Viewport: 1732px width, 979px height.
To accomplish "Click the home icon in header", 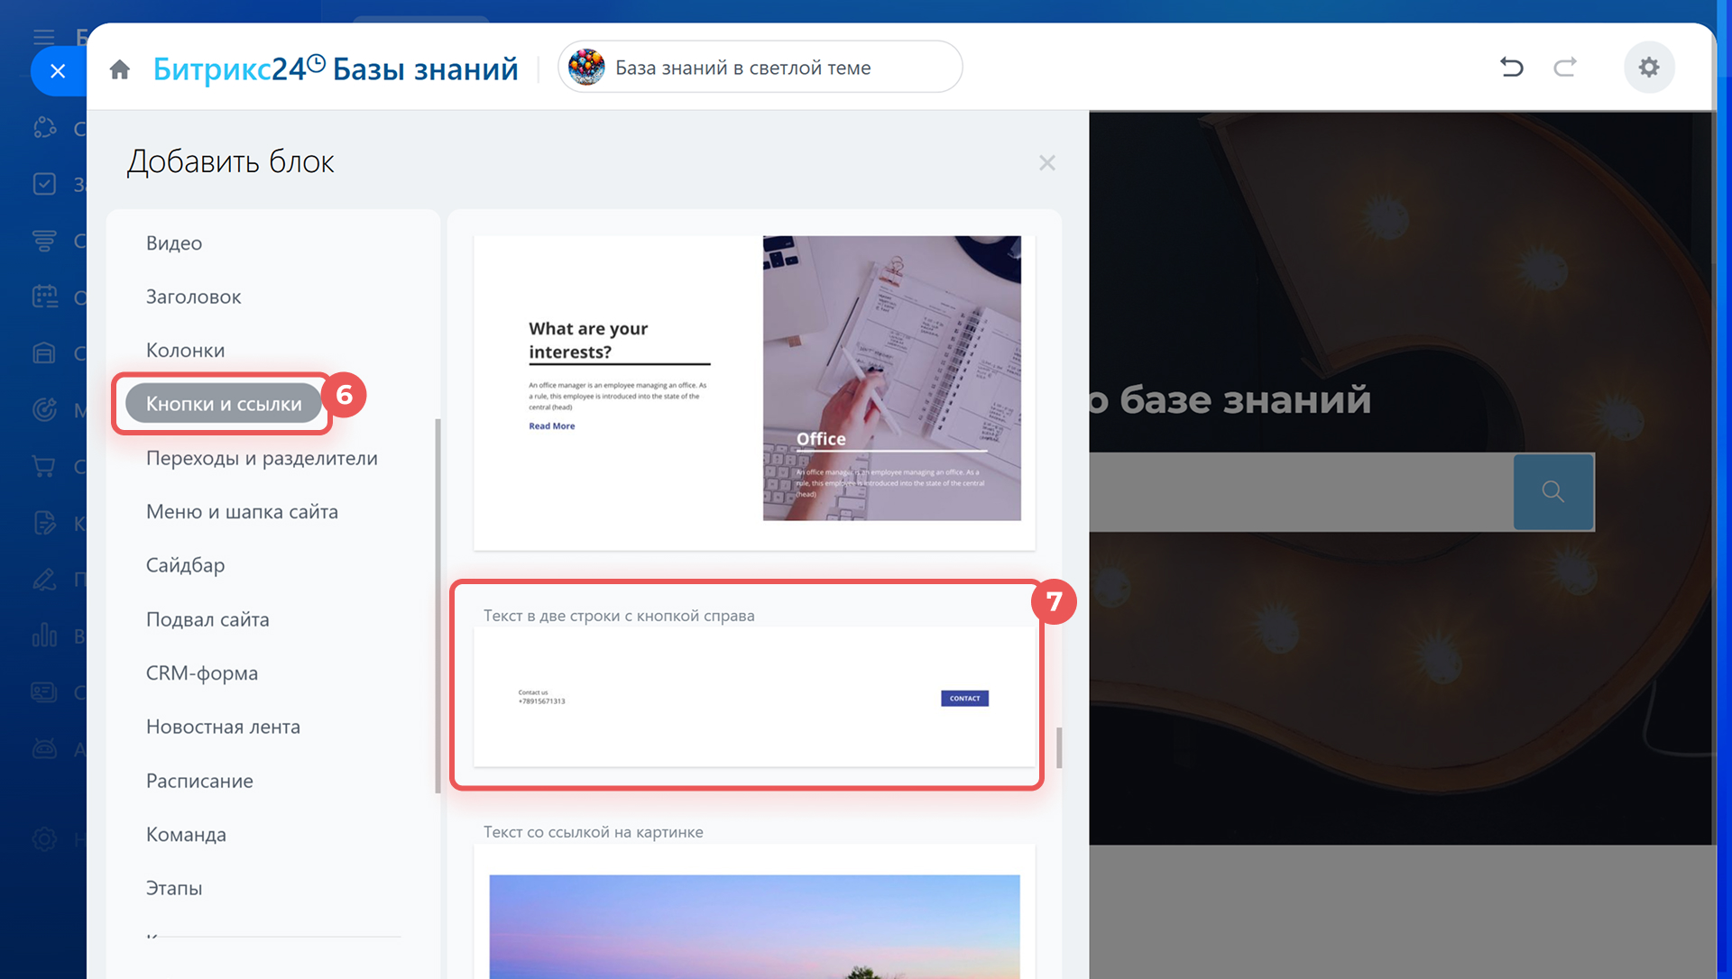I will (120, 69).
